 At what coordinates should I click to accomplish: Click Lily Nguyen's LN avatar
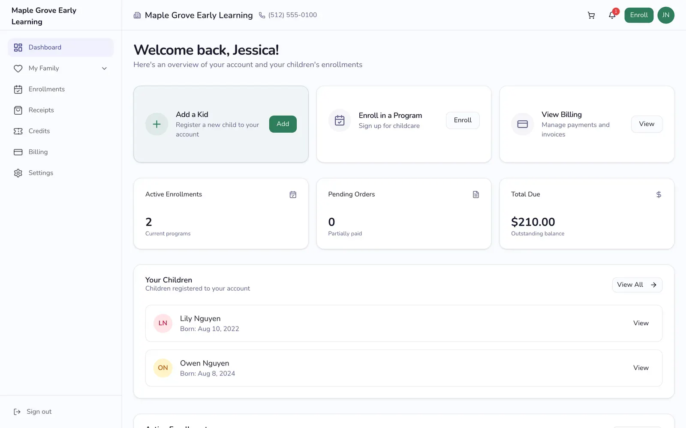tap(163, 323)
